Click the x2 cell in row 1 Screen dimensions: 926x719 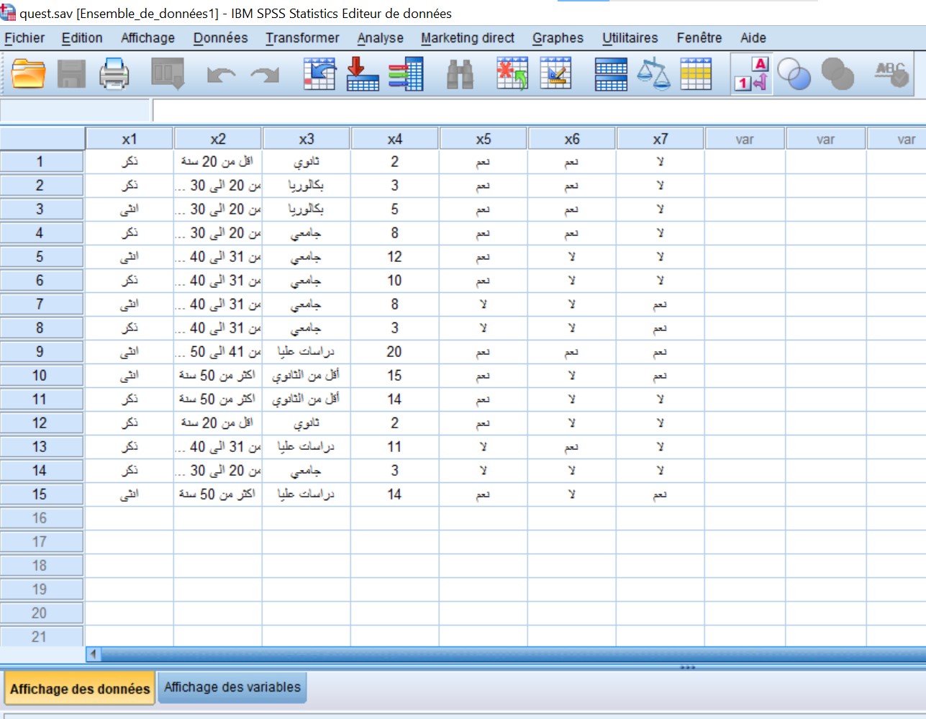tap(218, 162)
